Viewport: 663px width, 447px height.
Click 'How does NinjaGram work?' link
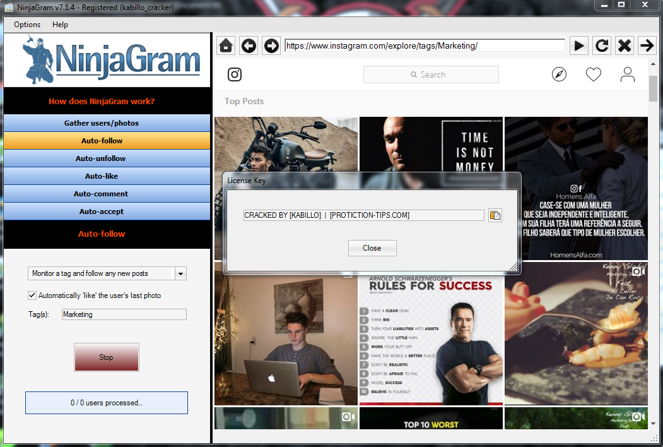[102, 101]
